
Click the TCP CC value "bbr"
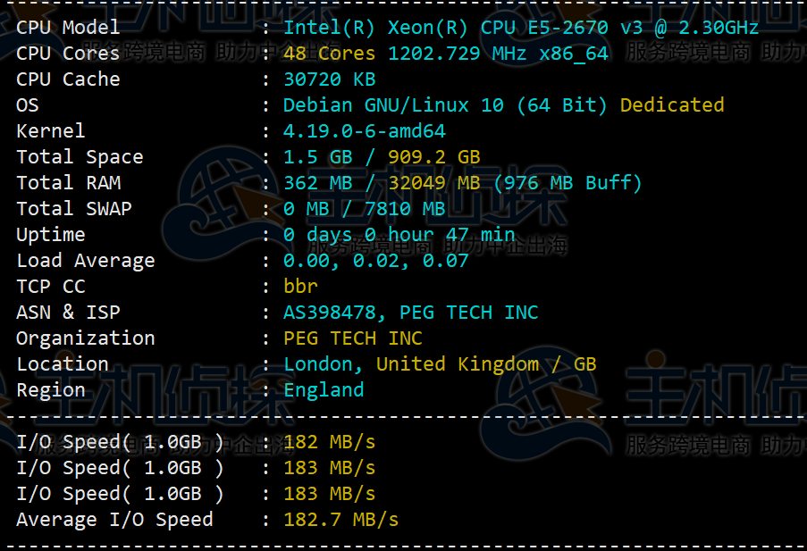click(x=300, y=287)
